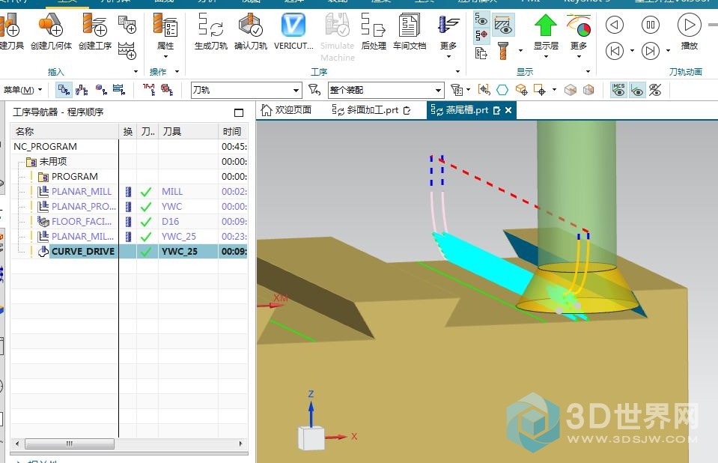The image size is (718, 463).
Task: Select the CURVE_DRIVE operation
Action: (130, 251)
